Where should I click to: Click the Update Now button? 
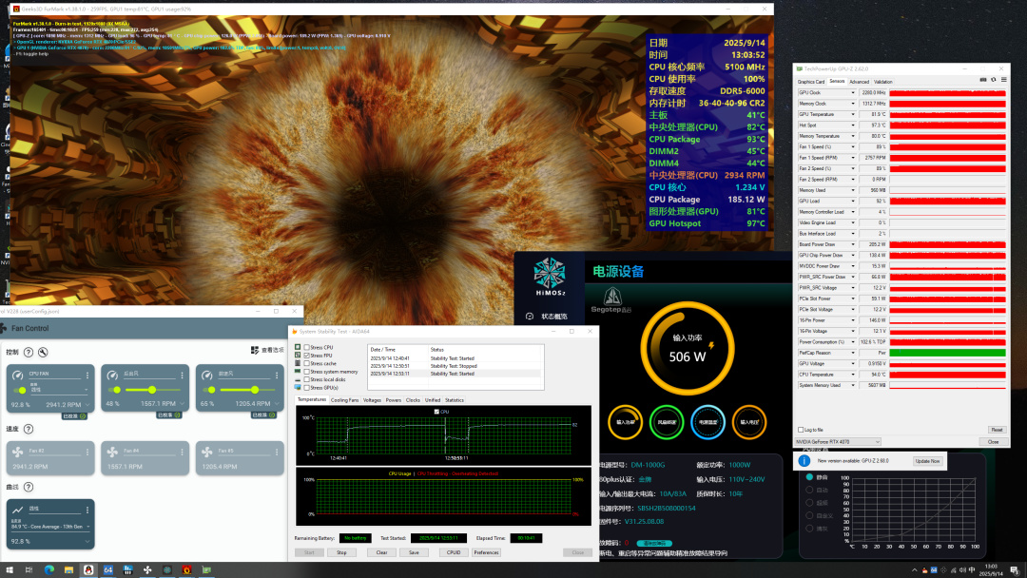927,461
